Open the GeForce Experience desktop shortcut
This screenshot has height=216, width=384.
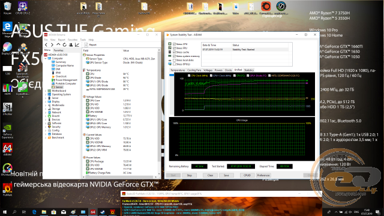(x=7, y=131)
